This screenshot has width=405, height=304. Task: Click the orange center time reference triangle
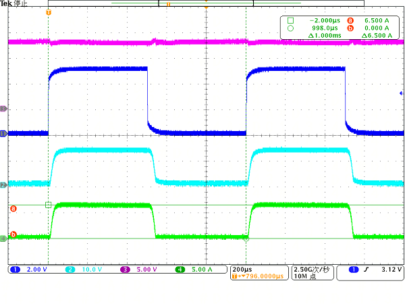click(x=206, y=7)
